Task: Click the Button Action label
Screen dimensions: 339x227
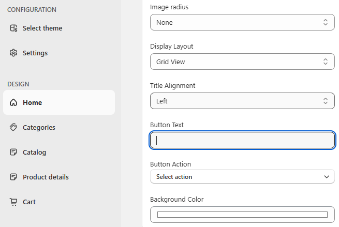Action: click(x=170, y=164)
